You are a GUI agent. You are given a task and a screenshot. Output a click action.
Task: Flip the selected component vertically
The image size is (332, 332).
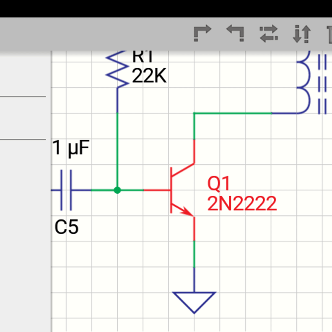(302, 34)
